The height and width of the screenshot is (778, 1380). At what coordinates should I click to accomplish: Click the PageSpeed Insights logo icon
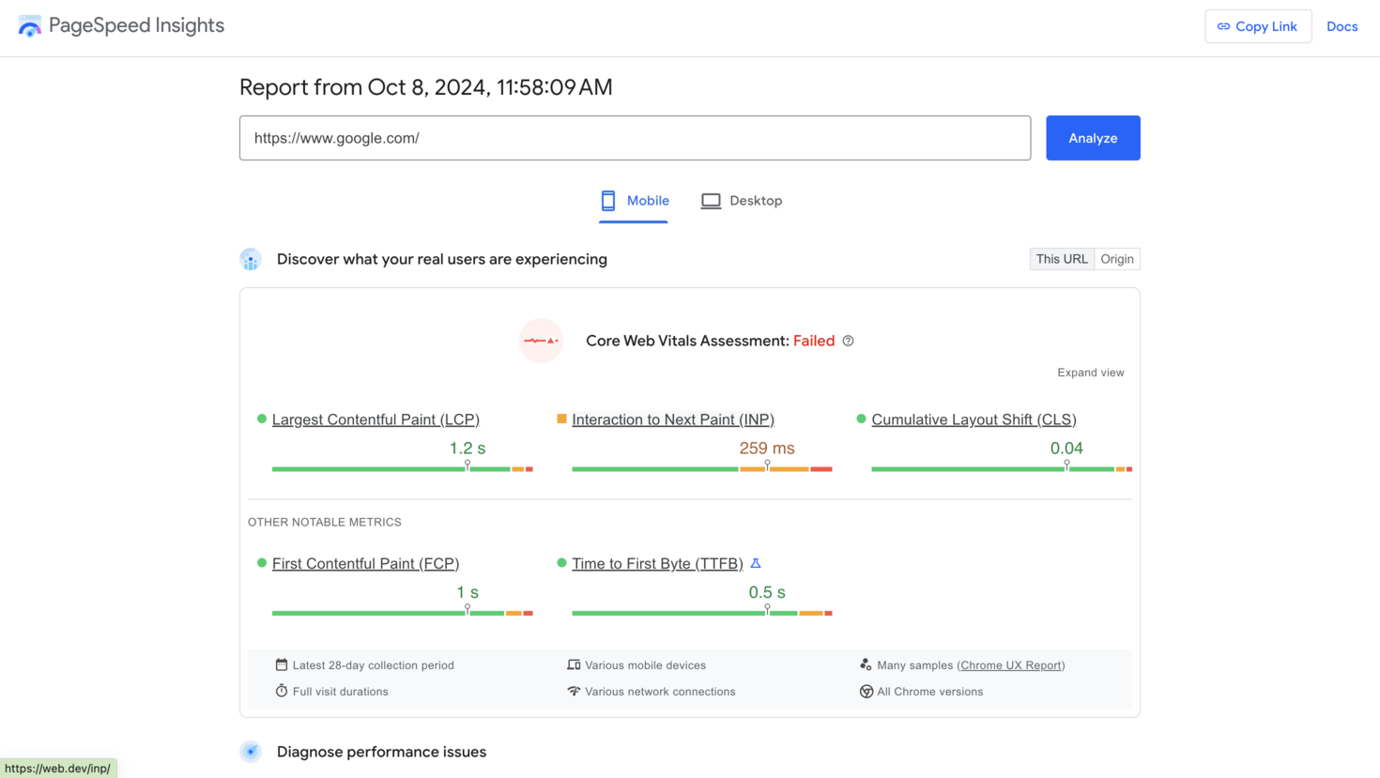pos(29,25)
